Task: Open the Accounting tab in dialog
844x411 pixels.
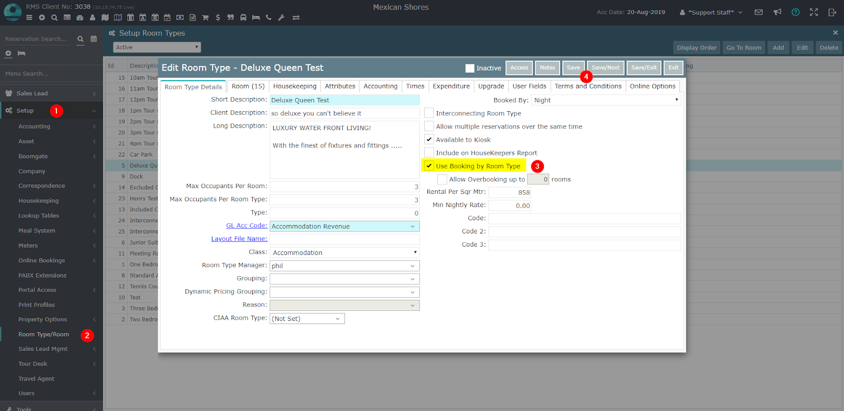Action: click(380, 86)
